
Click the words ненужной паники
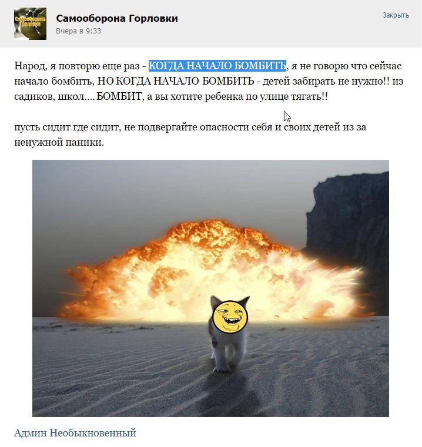click(x=59, y=142)
